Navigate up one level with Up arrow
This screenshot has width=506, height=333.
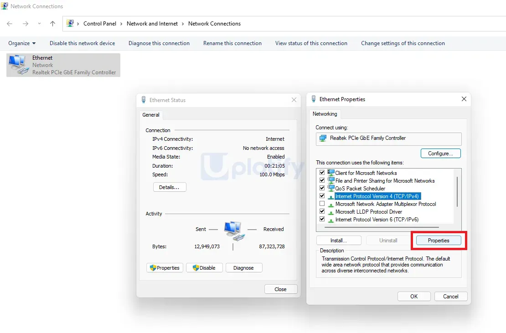(52, 24)
